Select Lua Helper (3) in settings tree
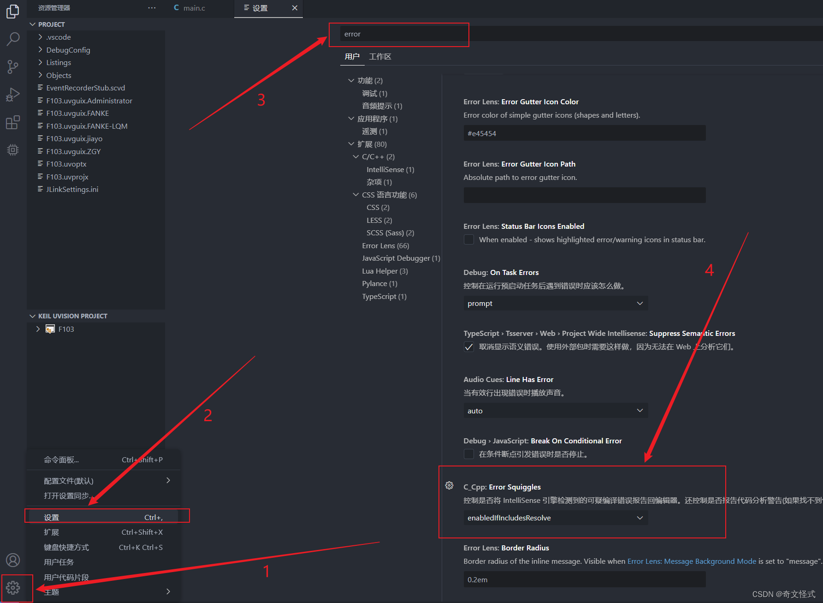 coord(385,271)
